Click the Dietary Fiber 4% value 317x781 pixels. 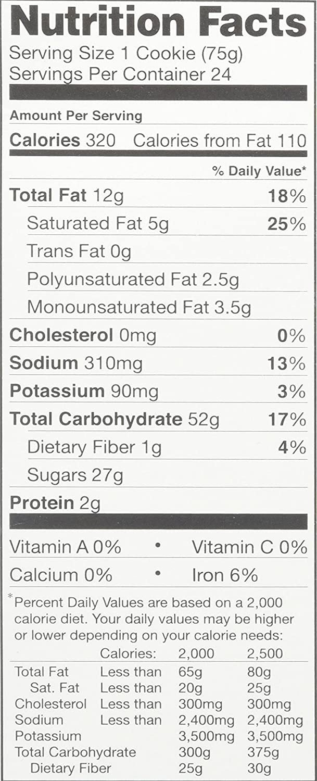[x=292, y=447]
